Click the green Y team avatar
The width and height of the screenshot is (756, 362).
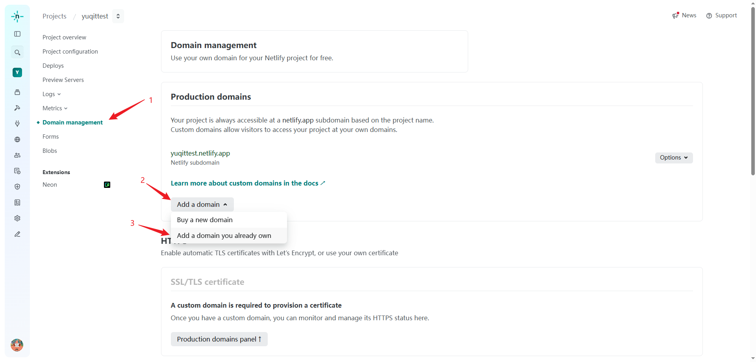click(17, 72)
